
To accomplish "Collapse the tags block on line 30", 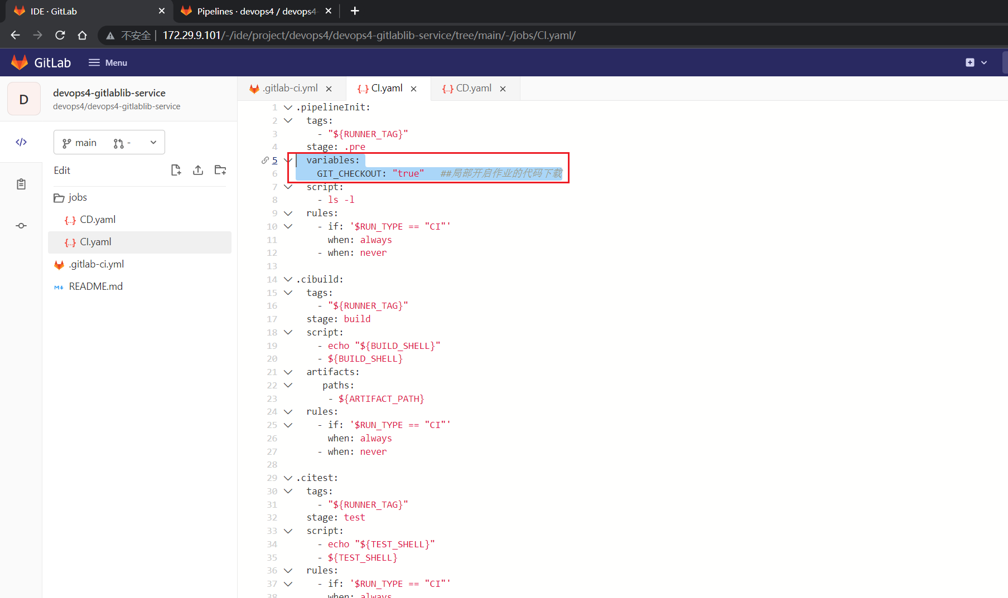I will [x=288, y=491].
